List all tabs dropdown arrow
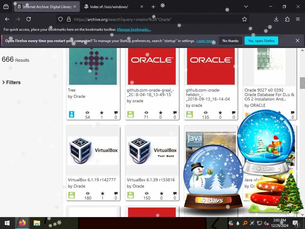This screenshot has height=229, width=305. tap(246, 7)
